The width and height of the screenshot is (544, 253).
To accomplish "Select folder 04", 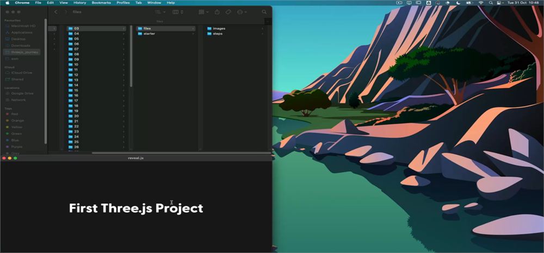I will click(96, 34).
